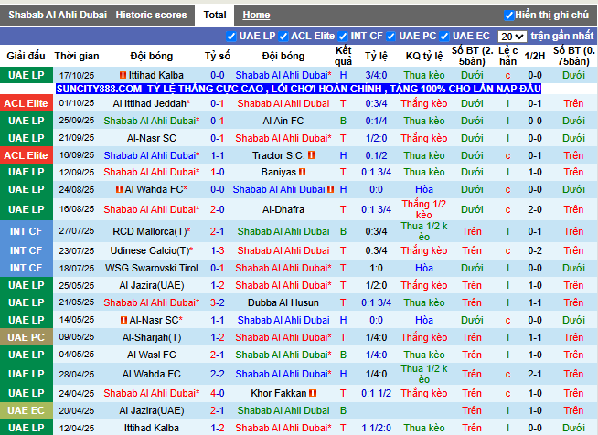The width and height of the screenshot is (598, 435).
Task: Toggle the INT CF filter checkbox
Action: [x=343, y=37]
